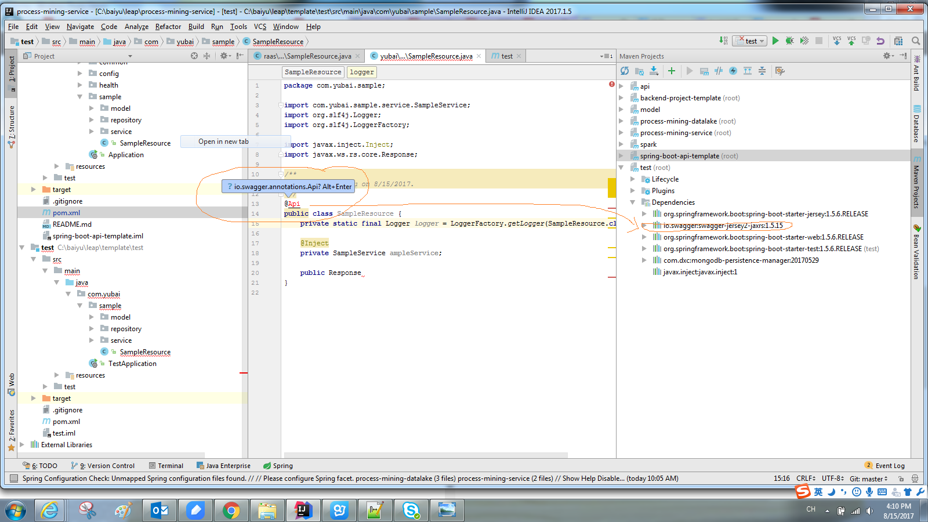Expand the Plugins node under test
The image size is (928, 522).
(633, 191)
